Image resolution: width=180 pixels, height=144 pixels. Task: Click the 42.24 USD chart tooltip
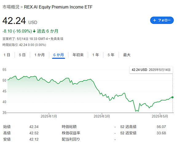pos(151,70)
